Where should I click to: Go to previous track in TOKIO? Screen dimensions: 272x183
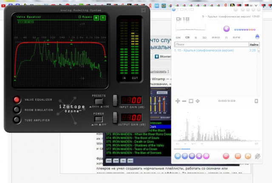pos(178,156)
